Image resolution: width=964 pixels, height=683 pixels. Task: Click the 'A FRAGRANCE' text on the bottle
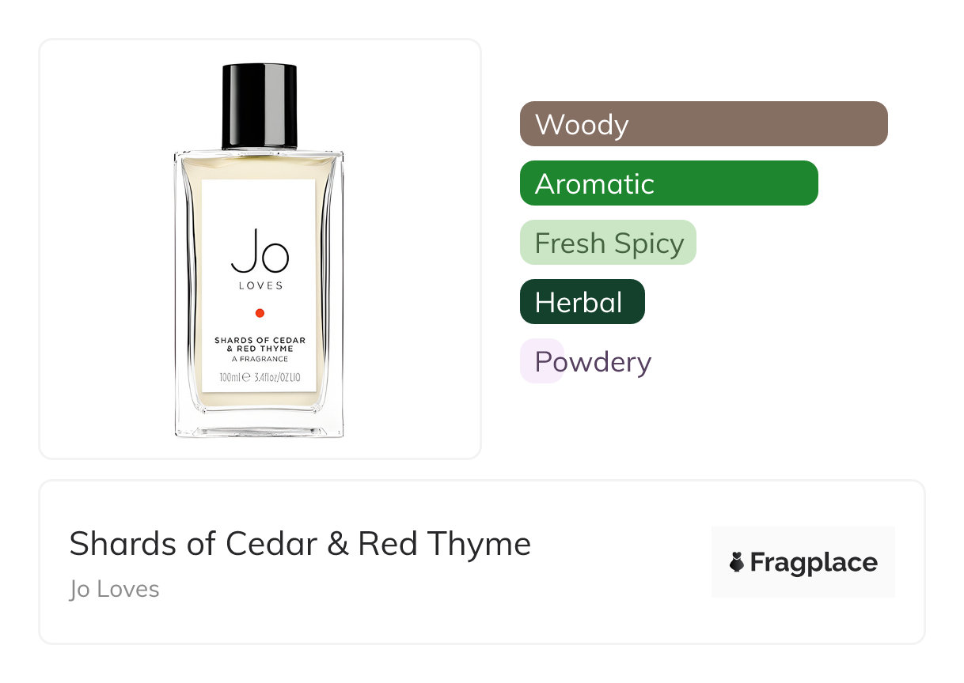click(260, 359)
